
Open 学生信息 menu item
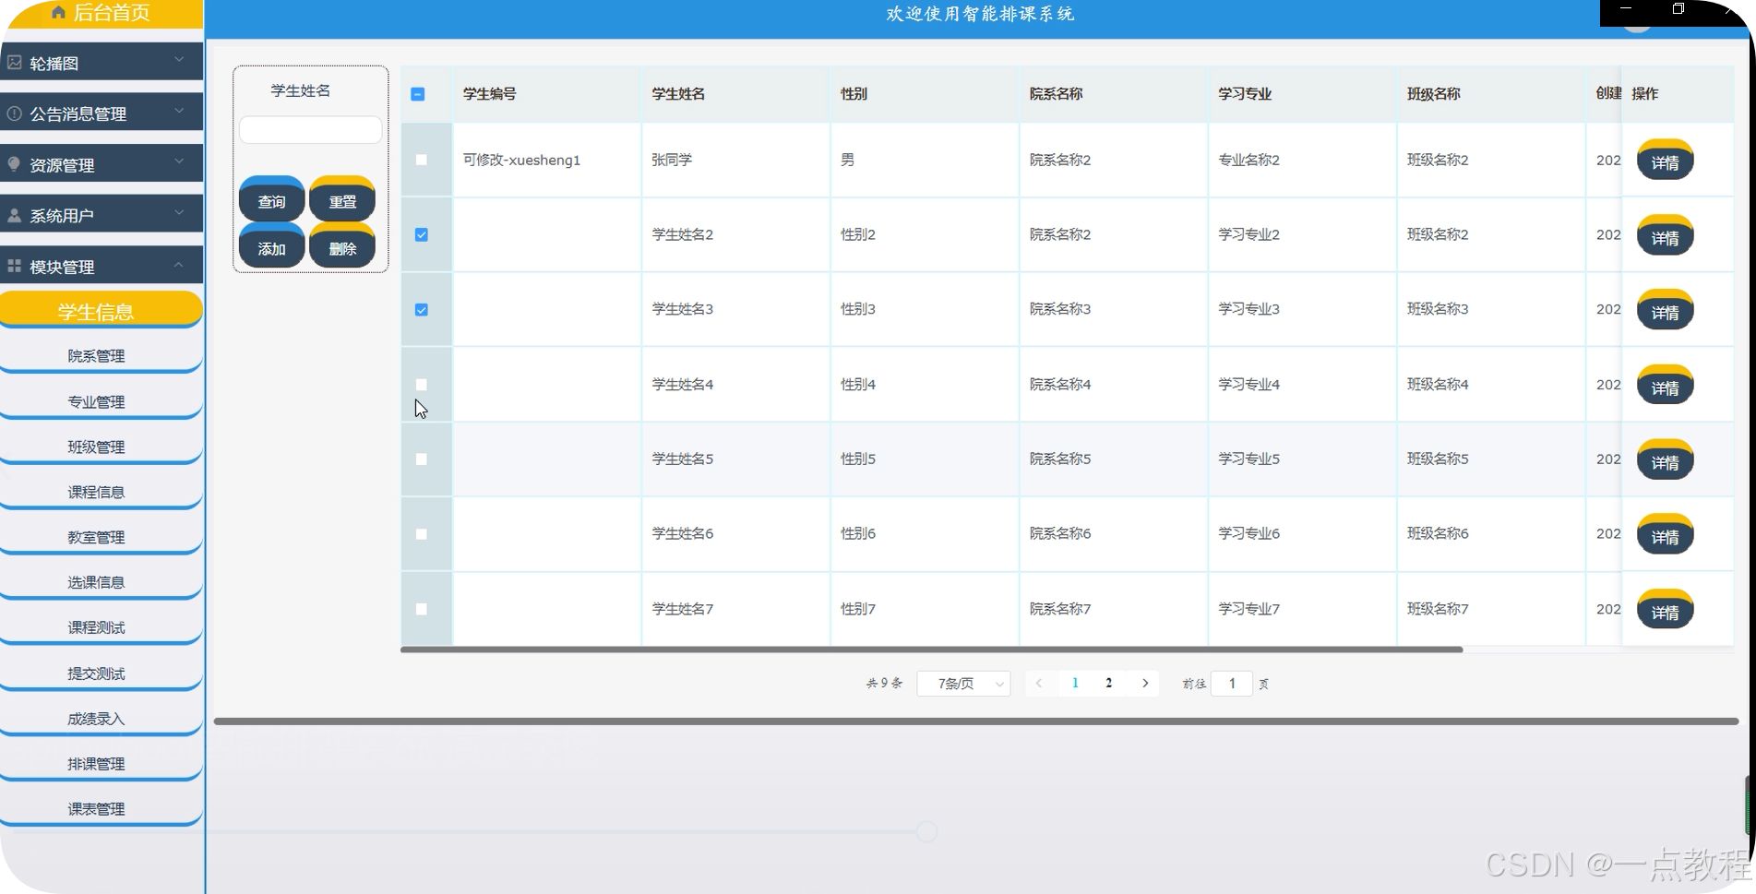[102, 310]
